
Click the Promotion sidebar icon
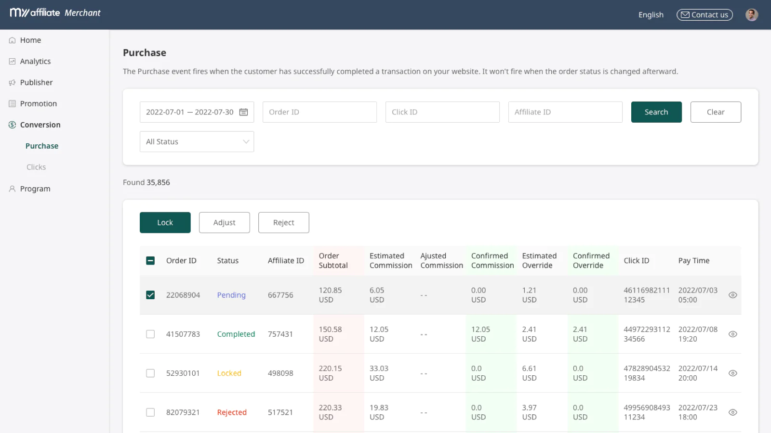(x=13, y=104)
